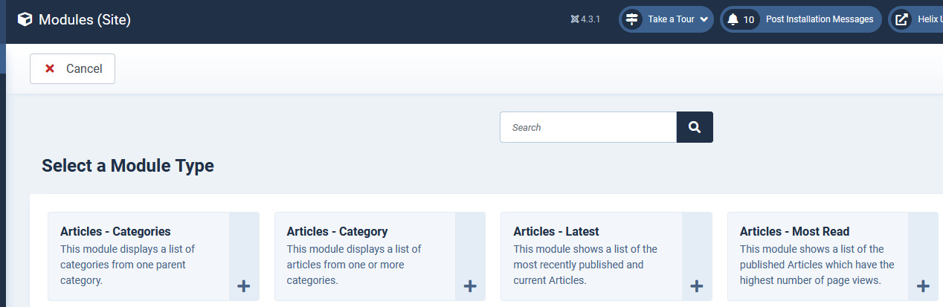Add Articles - Most Read module via plus icon
The width and height of the screenshot is (943, 307).
923,286
